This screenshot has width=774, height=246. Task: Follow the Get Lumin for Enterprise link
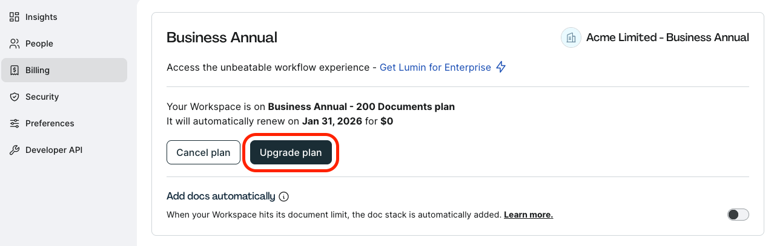point(435,68)
